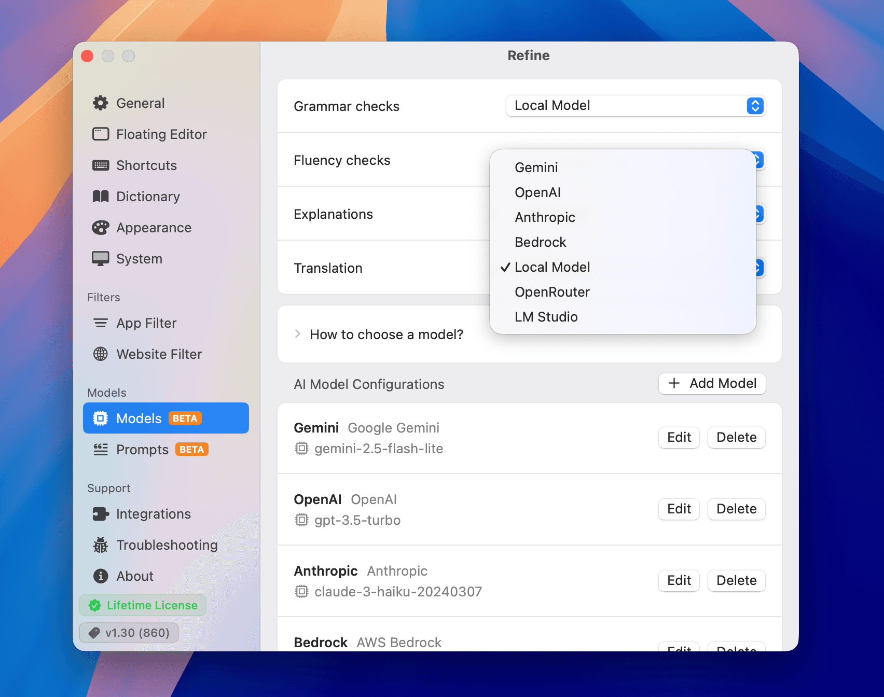Click chip icon beside gemini-2.5-flash-lite

pos(301,449)
